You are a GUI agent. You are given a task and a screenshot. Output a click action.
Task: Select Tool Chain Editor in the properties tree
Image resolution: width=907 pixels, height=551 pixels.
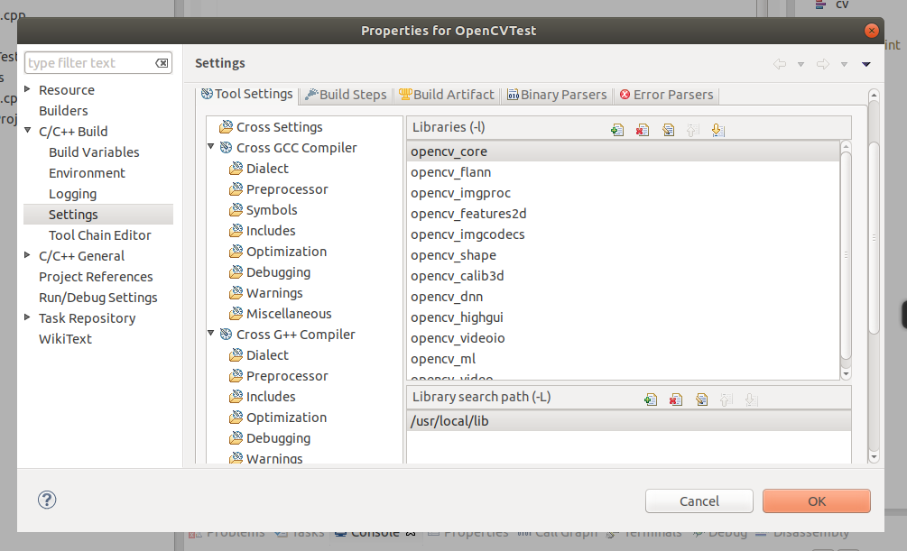[99, 236]
